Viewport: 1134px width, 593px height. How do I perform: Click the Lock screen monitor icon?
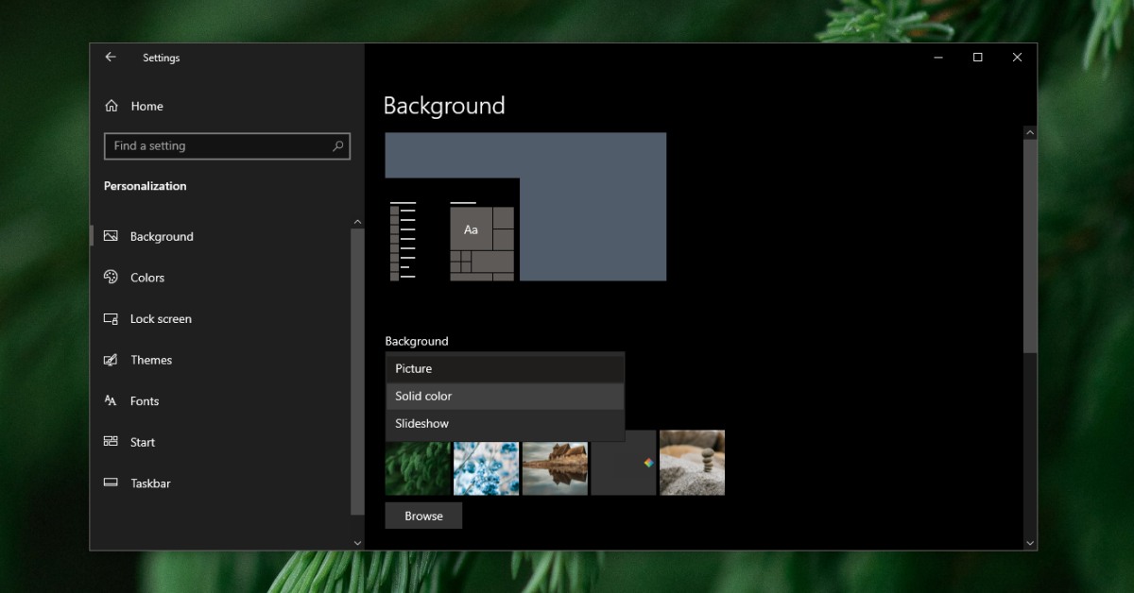(x=111, y=318)
